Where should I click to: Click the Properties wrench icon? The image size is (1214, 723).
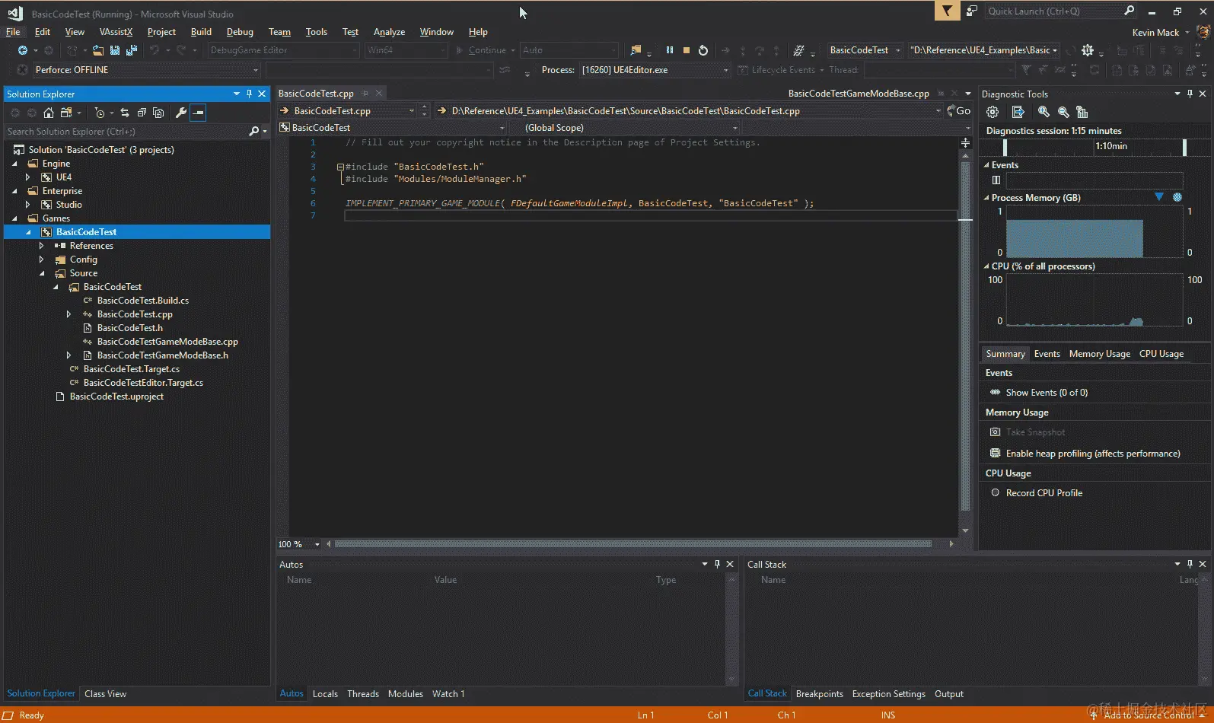tap(181, 113)
